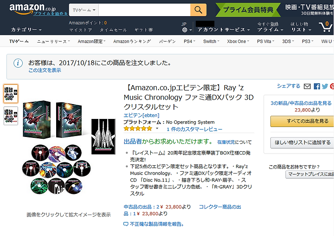Click the シェアする link

tap(289, 86)
